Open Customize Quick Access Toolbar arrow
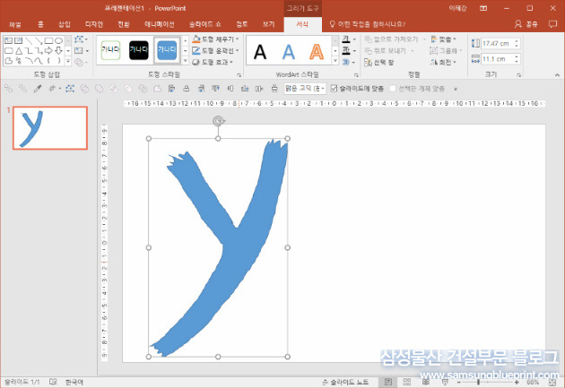The height and width of the screenshot is (388, 565). tap(456, 89)
